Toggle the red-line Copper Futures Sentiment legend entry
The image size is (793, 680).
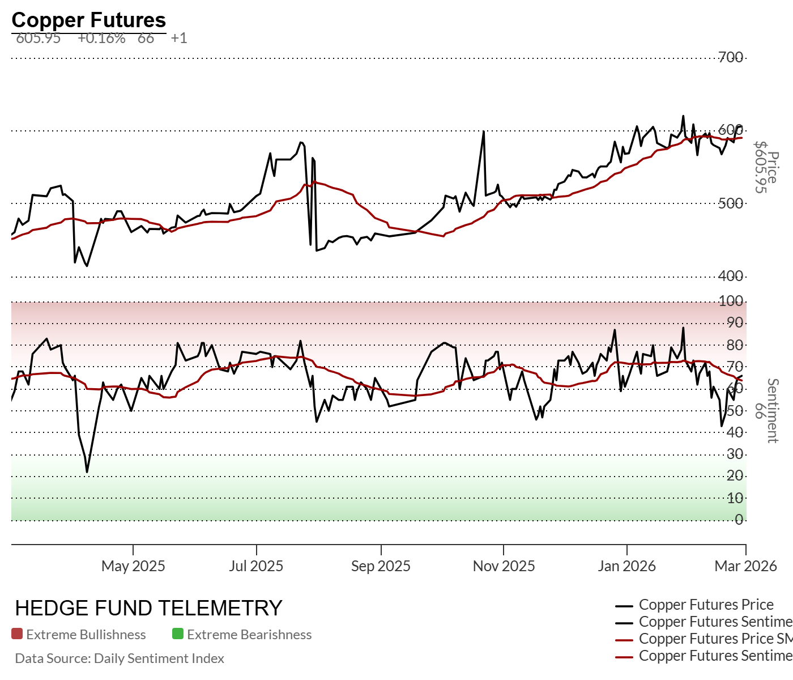tap(715, 656)
